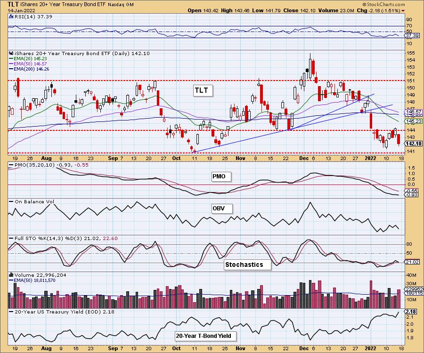This screenshot has height=353, width=424.
Task: Click the RSI(14) 37.39 legend label
Action: tap(33, 17)
